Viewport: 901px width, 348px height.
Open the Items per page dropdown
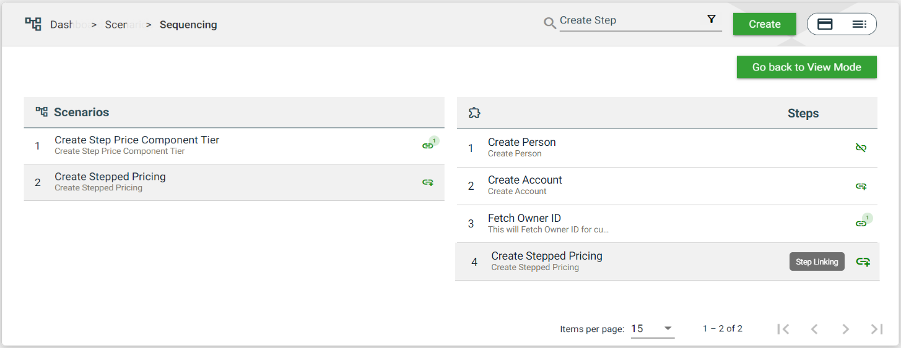pyautogui.click(x=652, y=328)
